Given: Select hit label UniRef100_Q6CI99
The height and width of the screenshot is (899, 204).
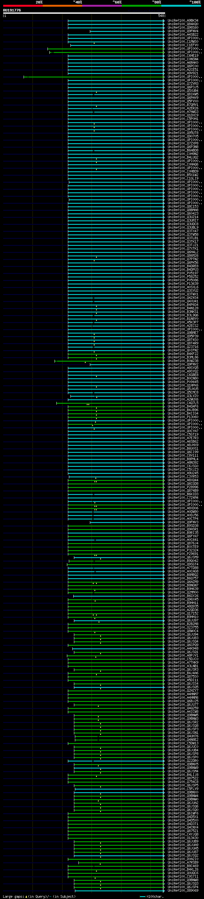Looking at the screenshot, I should pyautogui.click(x=183, y=452).
